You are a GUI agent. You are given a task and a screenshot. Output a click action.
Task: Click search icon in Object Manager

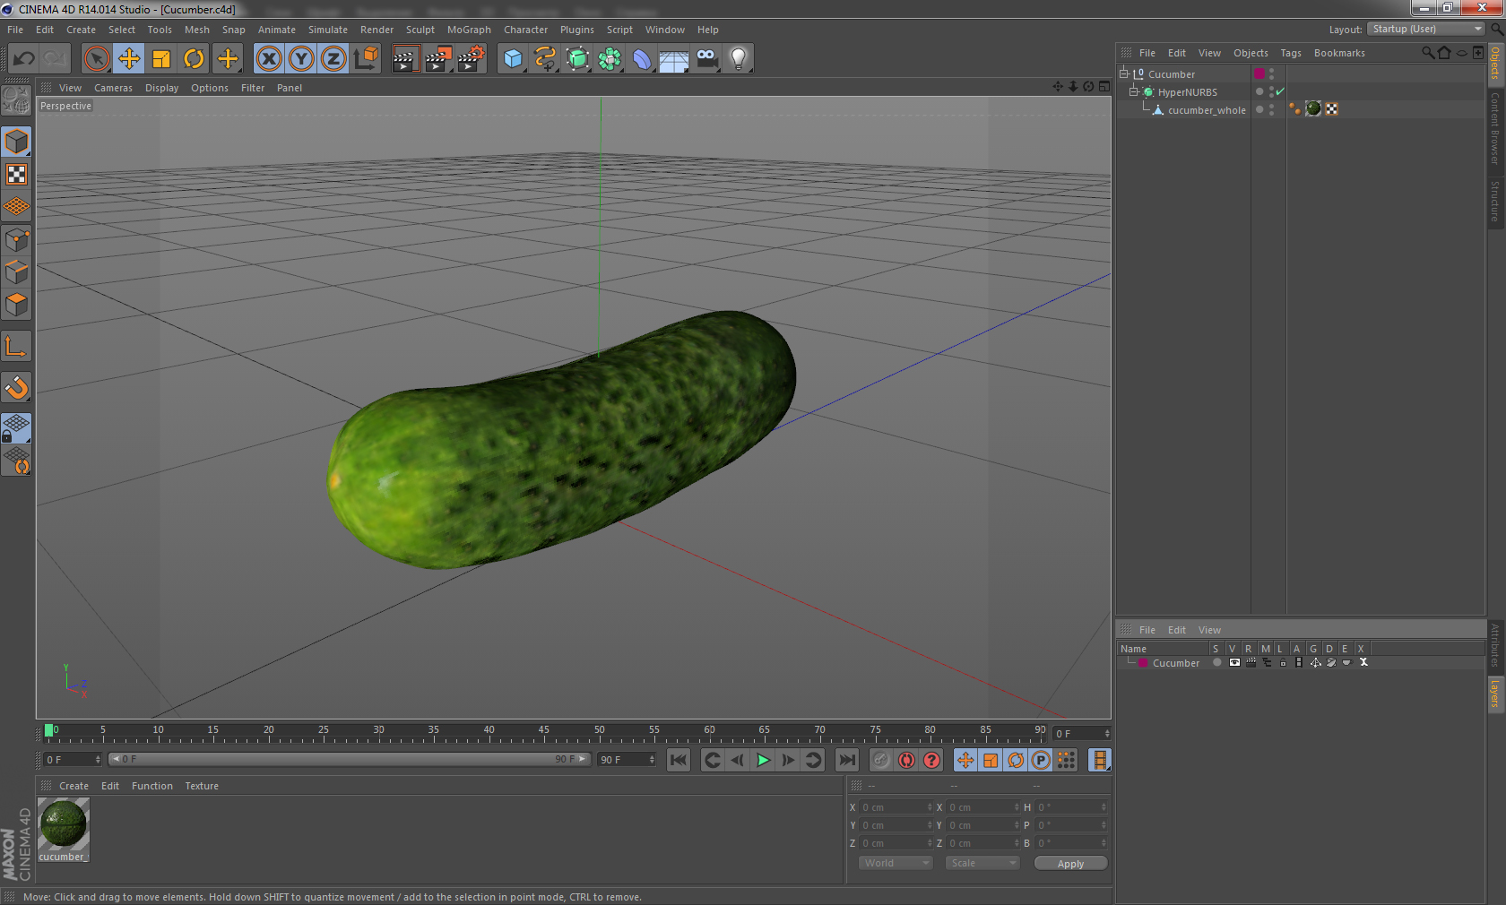tap(1427, 53)
